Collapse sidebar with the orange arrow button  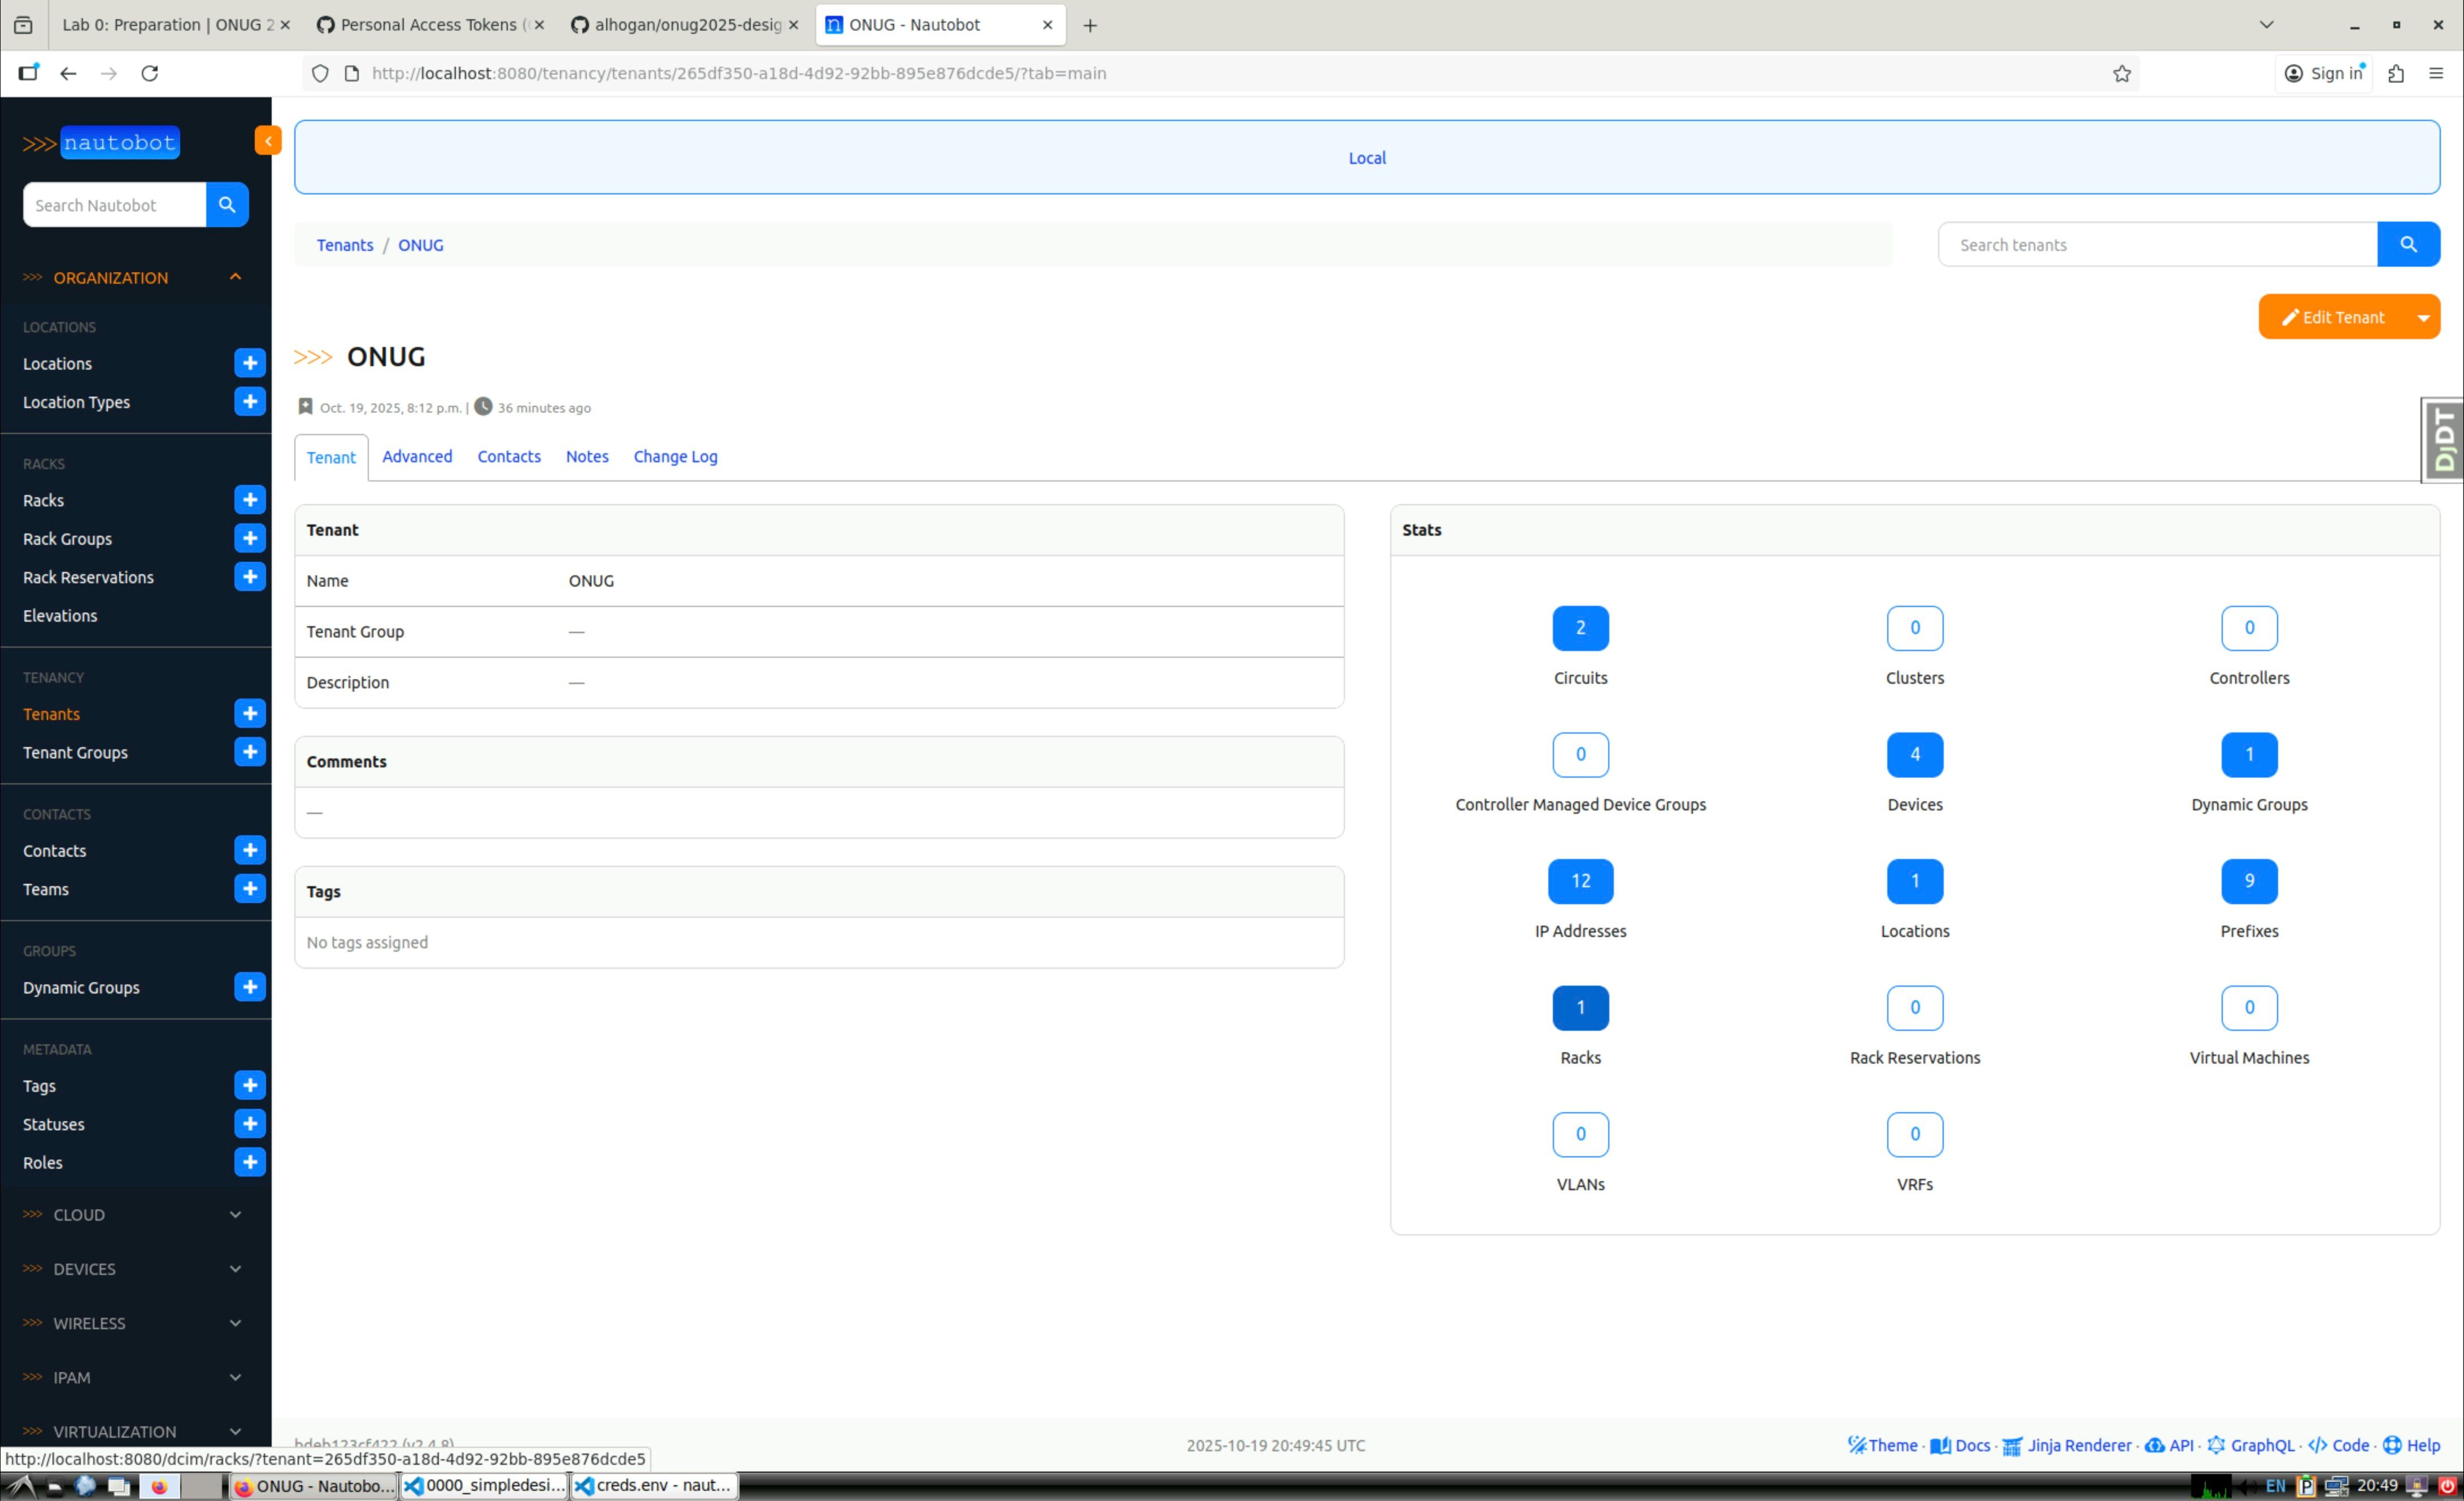268,141
